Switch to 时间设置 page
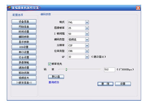The width and height of the screenshot is (149, 105). click(x=24, y=32)
